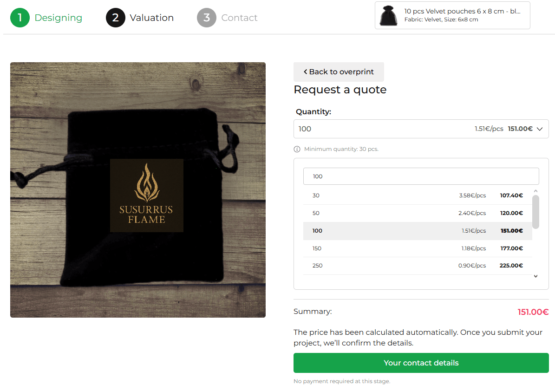Click the step 3 Contact circle icon
The image size is (555, 391).
[x=207, y=18]
